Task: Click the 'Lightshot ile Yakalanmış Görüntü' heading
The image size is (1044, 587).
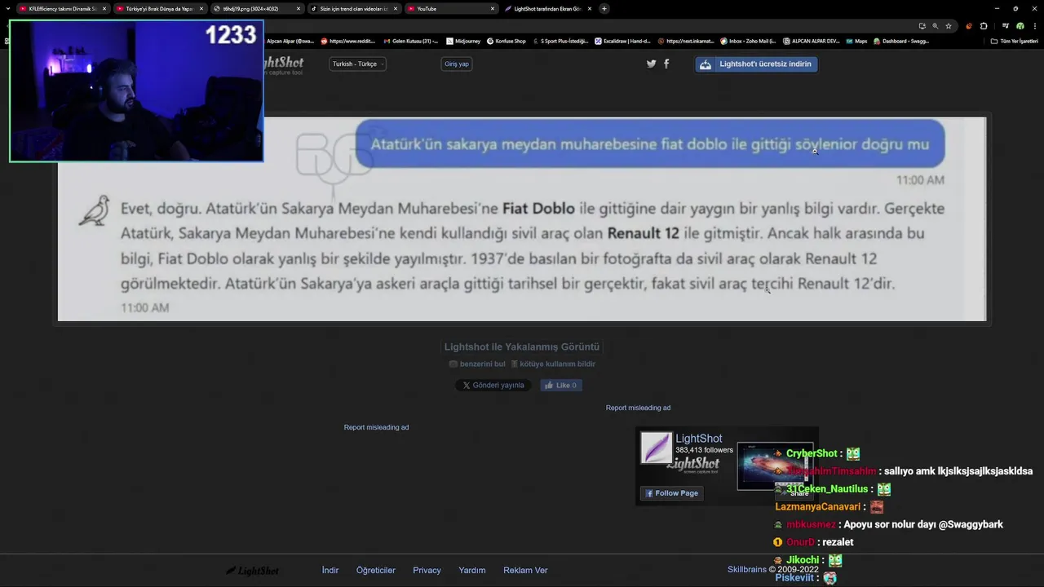Action: pyautogui.click(x=522, y=346)
